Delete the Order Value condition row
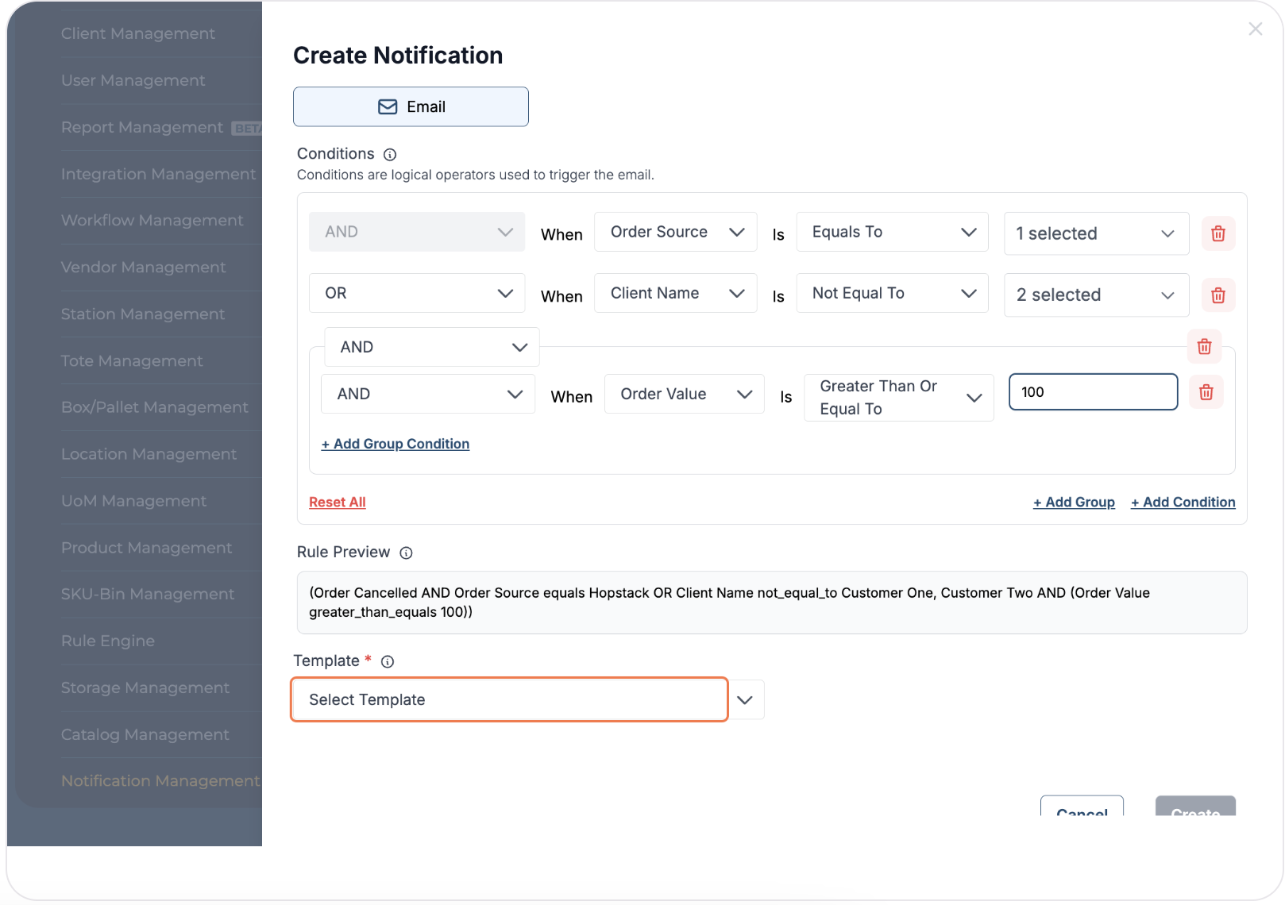The height and width of the screenshot is (905, 1285). pyautogui.click(x=1206, y=392)
